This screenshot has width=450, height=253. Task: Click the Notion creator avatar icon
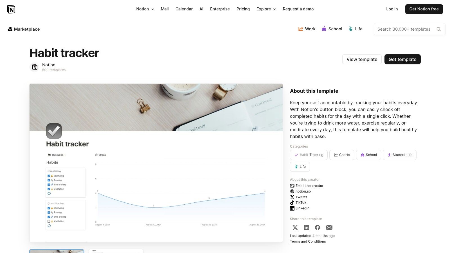tap(35, 67)
